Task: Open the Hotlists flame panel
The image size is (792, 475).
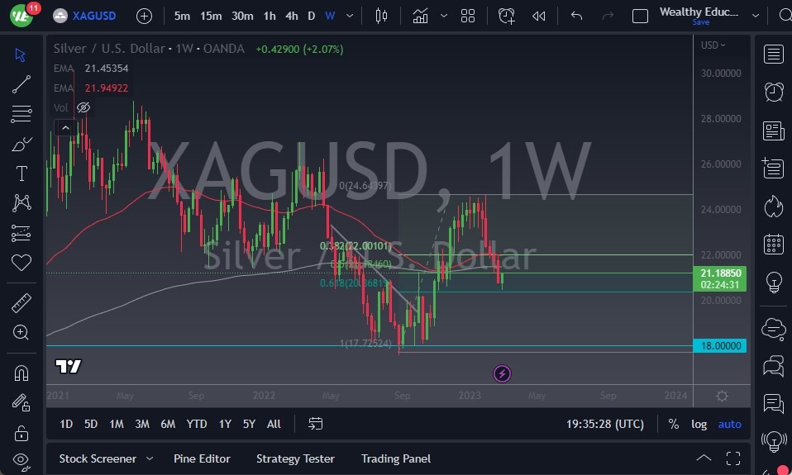Action: tap(773, 206)
